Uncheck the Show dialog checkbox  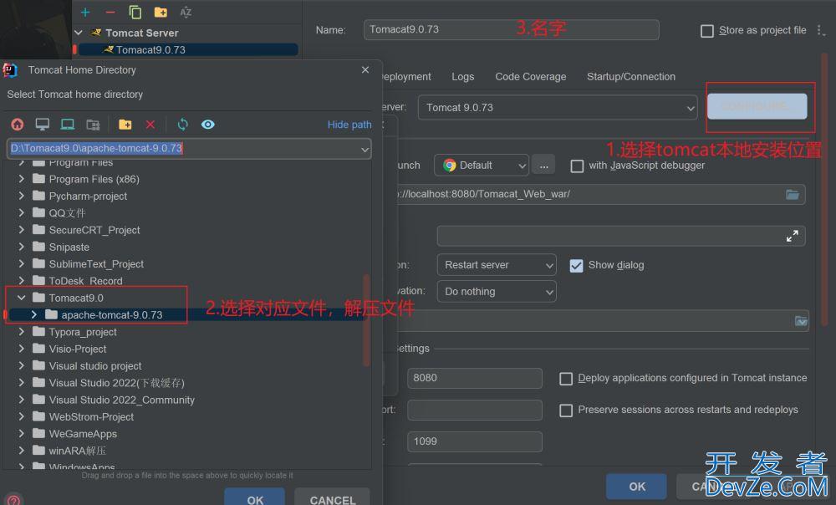click(576, 266)
